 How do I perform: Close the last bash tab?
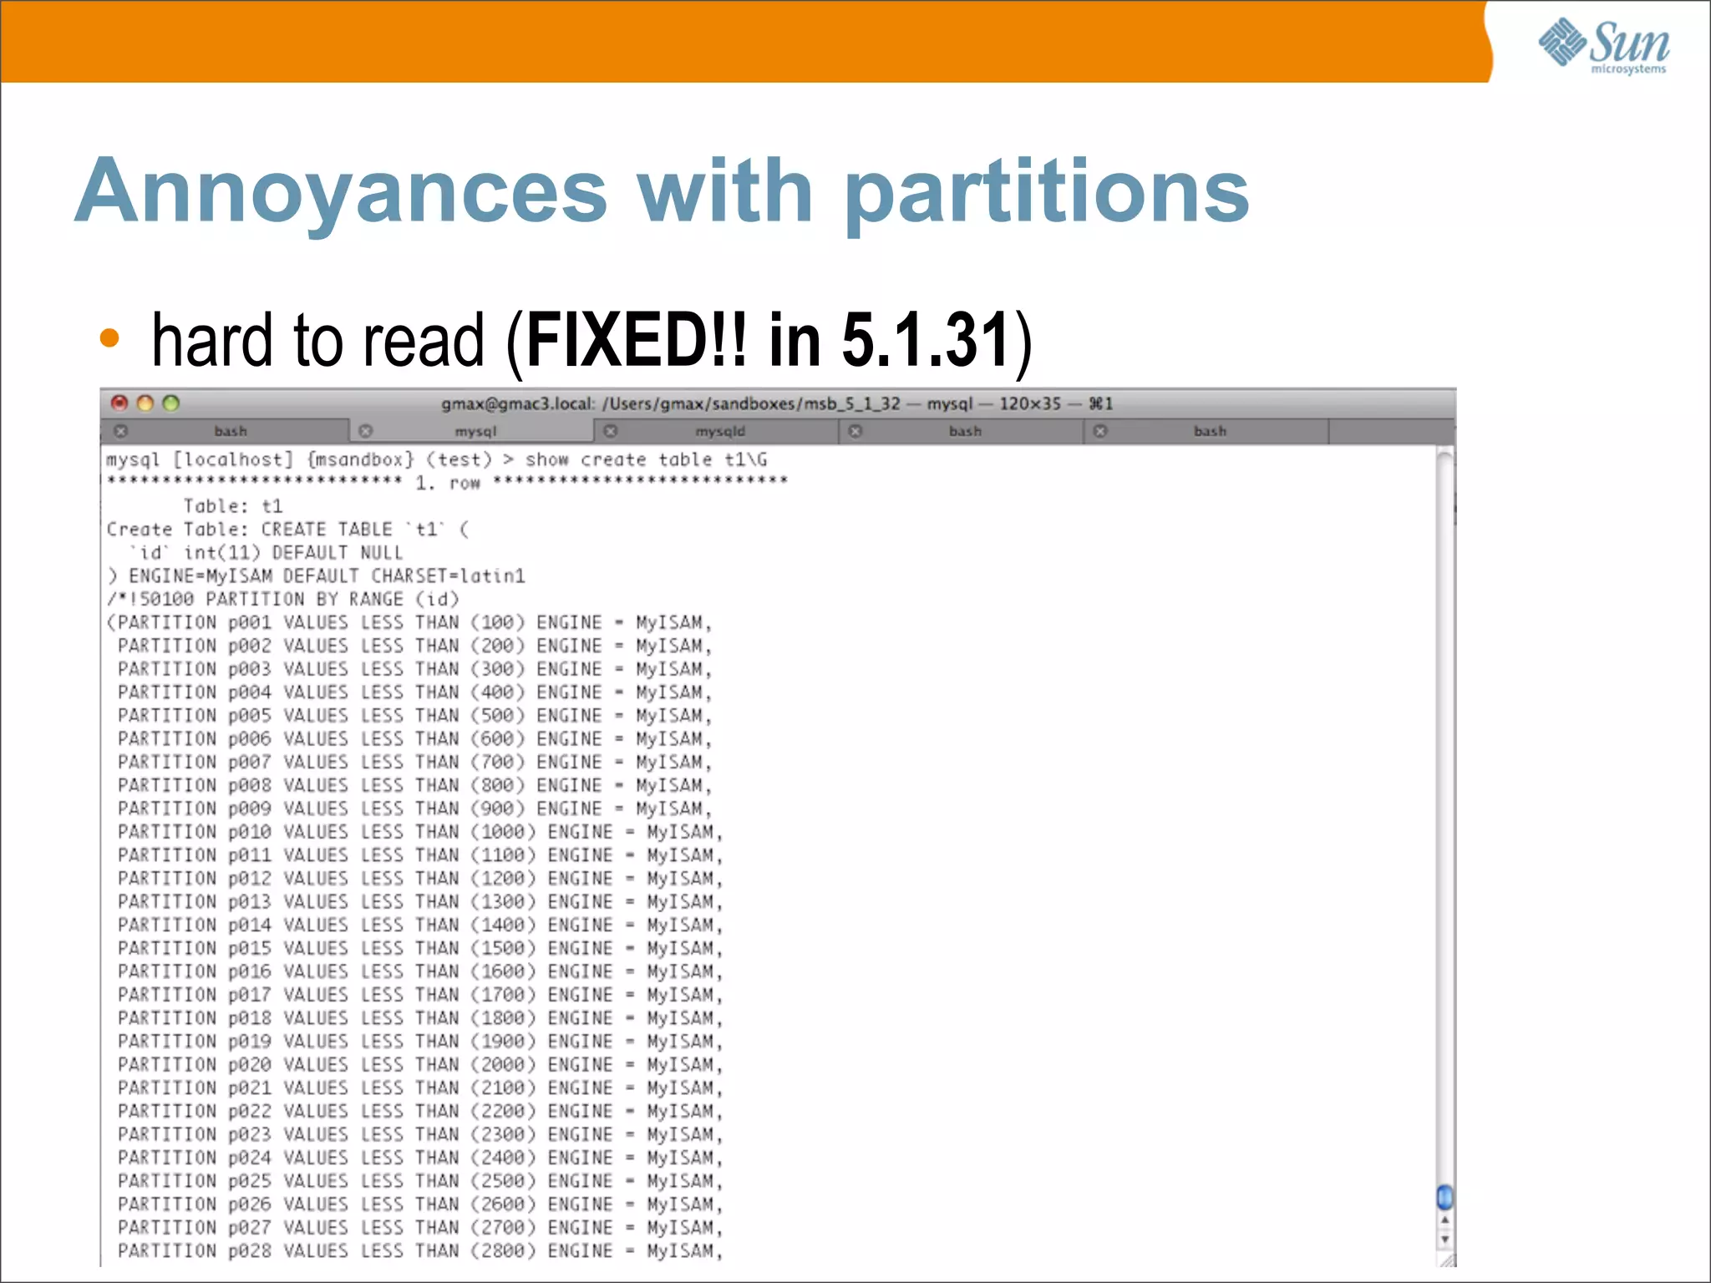pos(1100,431)
